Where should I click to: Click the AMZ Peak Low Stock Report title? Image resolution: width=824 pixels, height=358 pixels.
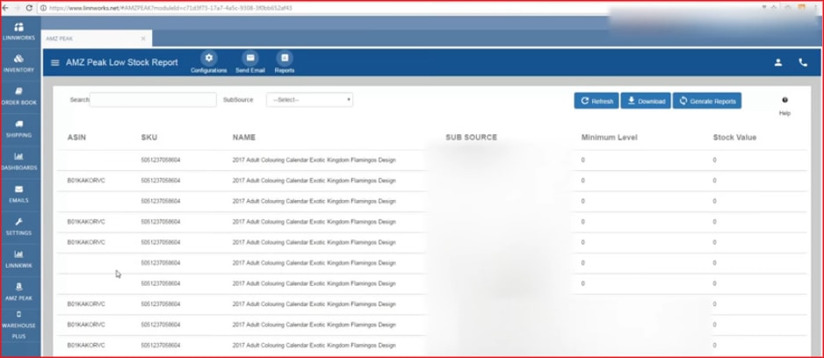click(122, 62)
